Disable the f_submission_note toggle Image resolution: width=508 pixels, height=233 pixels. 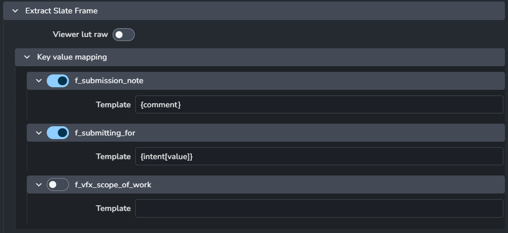58,81
